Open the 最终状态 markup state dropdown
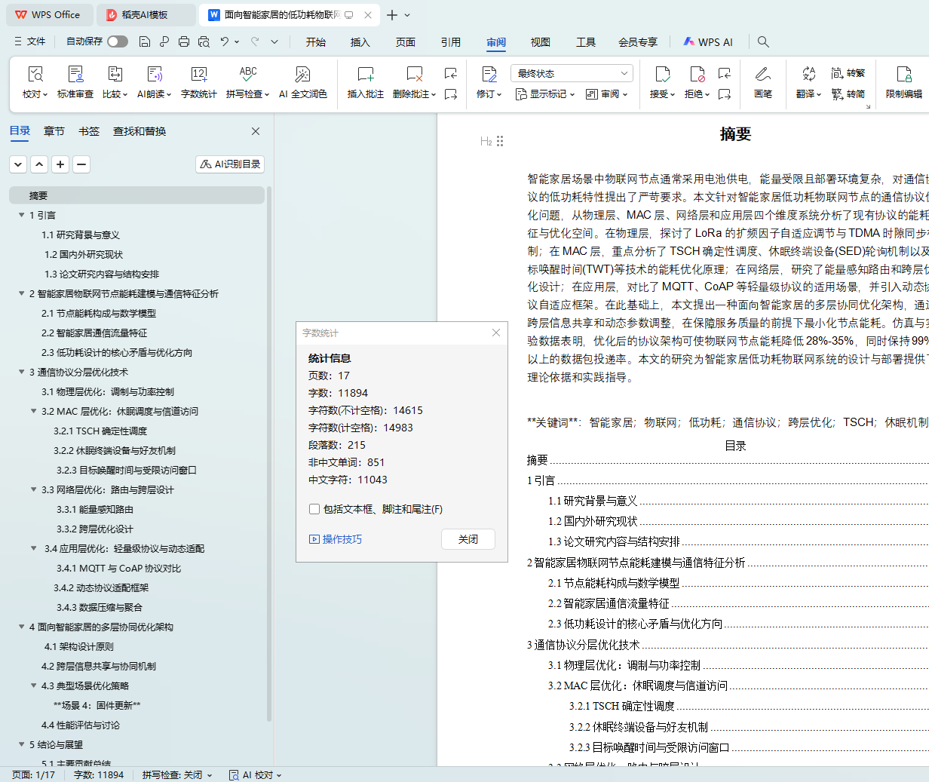 point(572,73)
